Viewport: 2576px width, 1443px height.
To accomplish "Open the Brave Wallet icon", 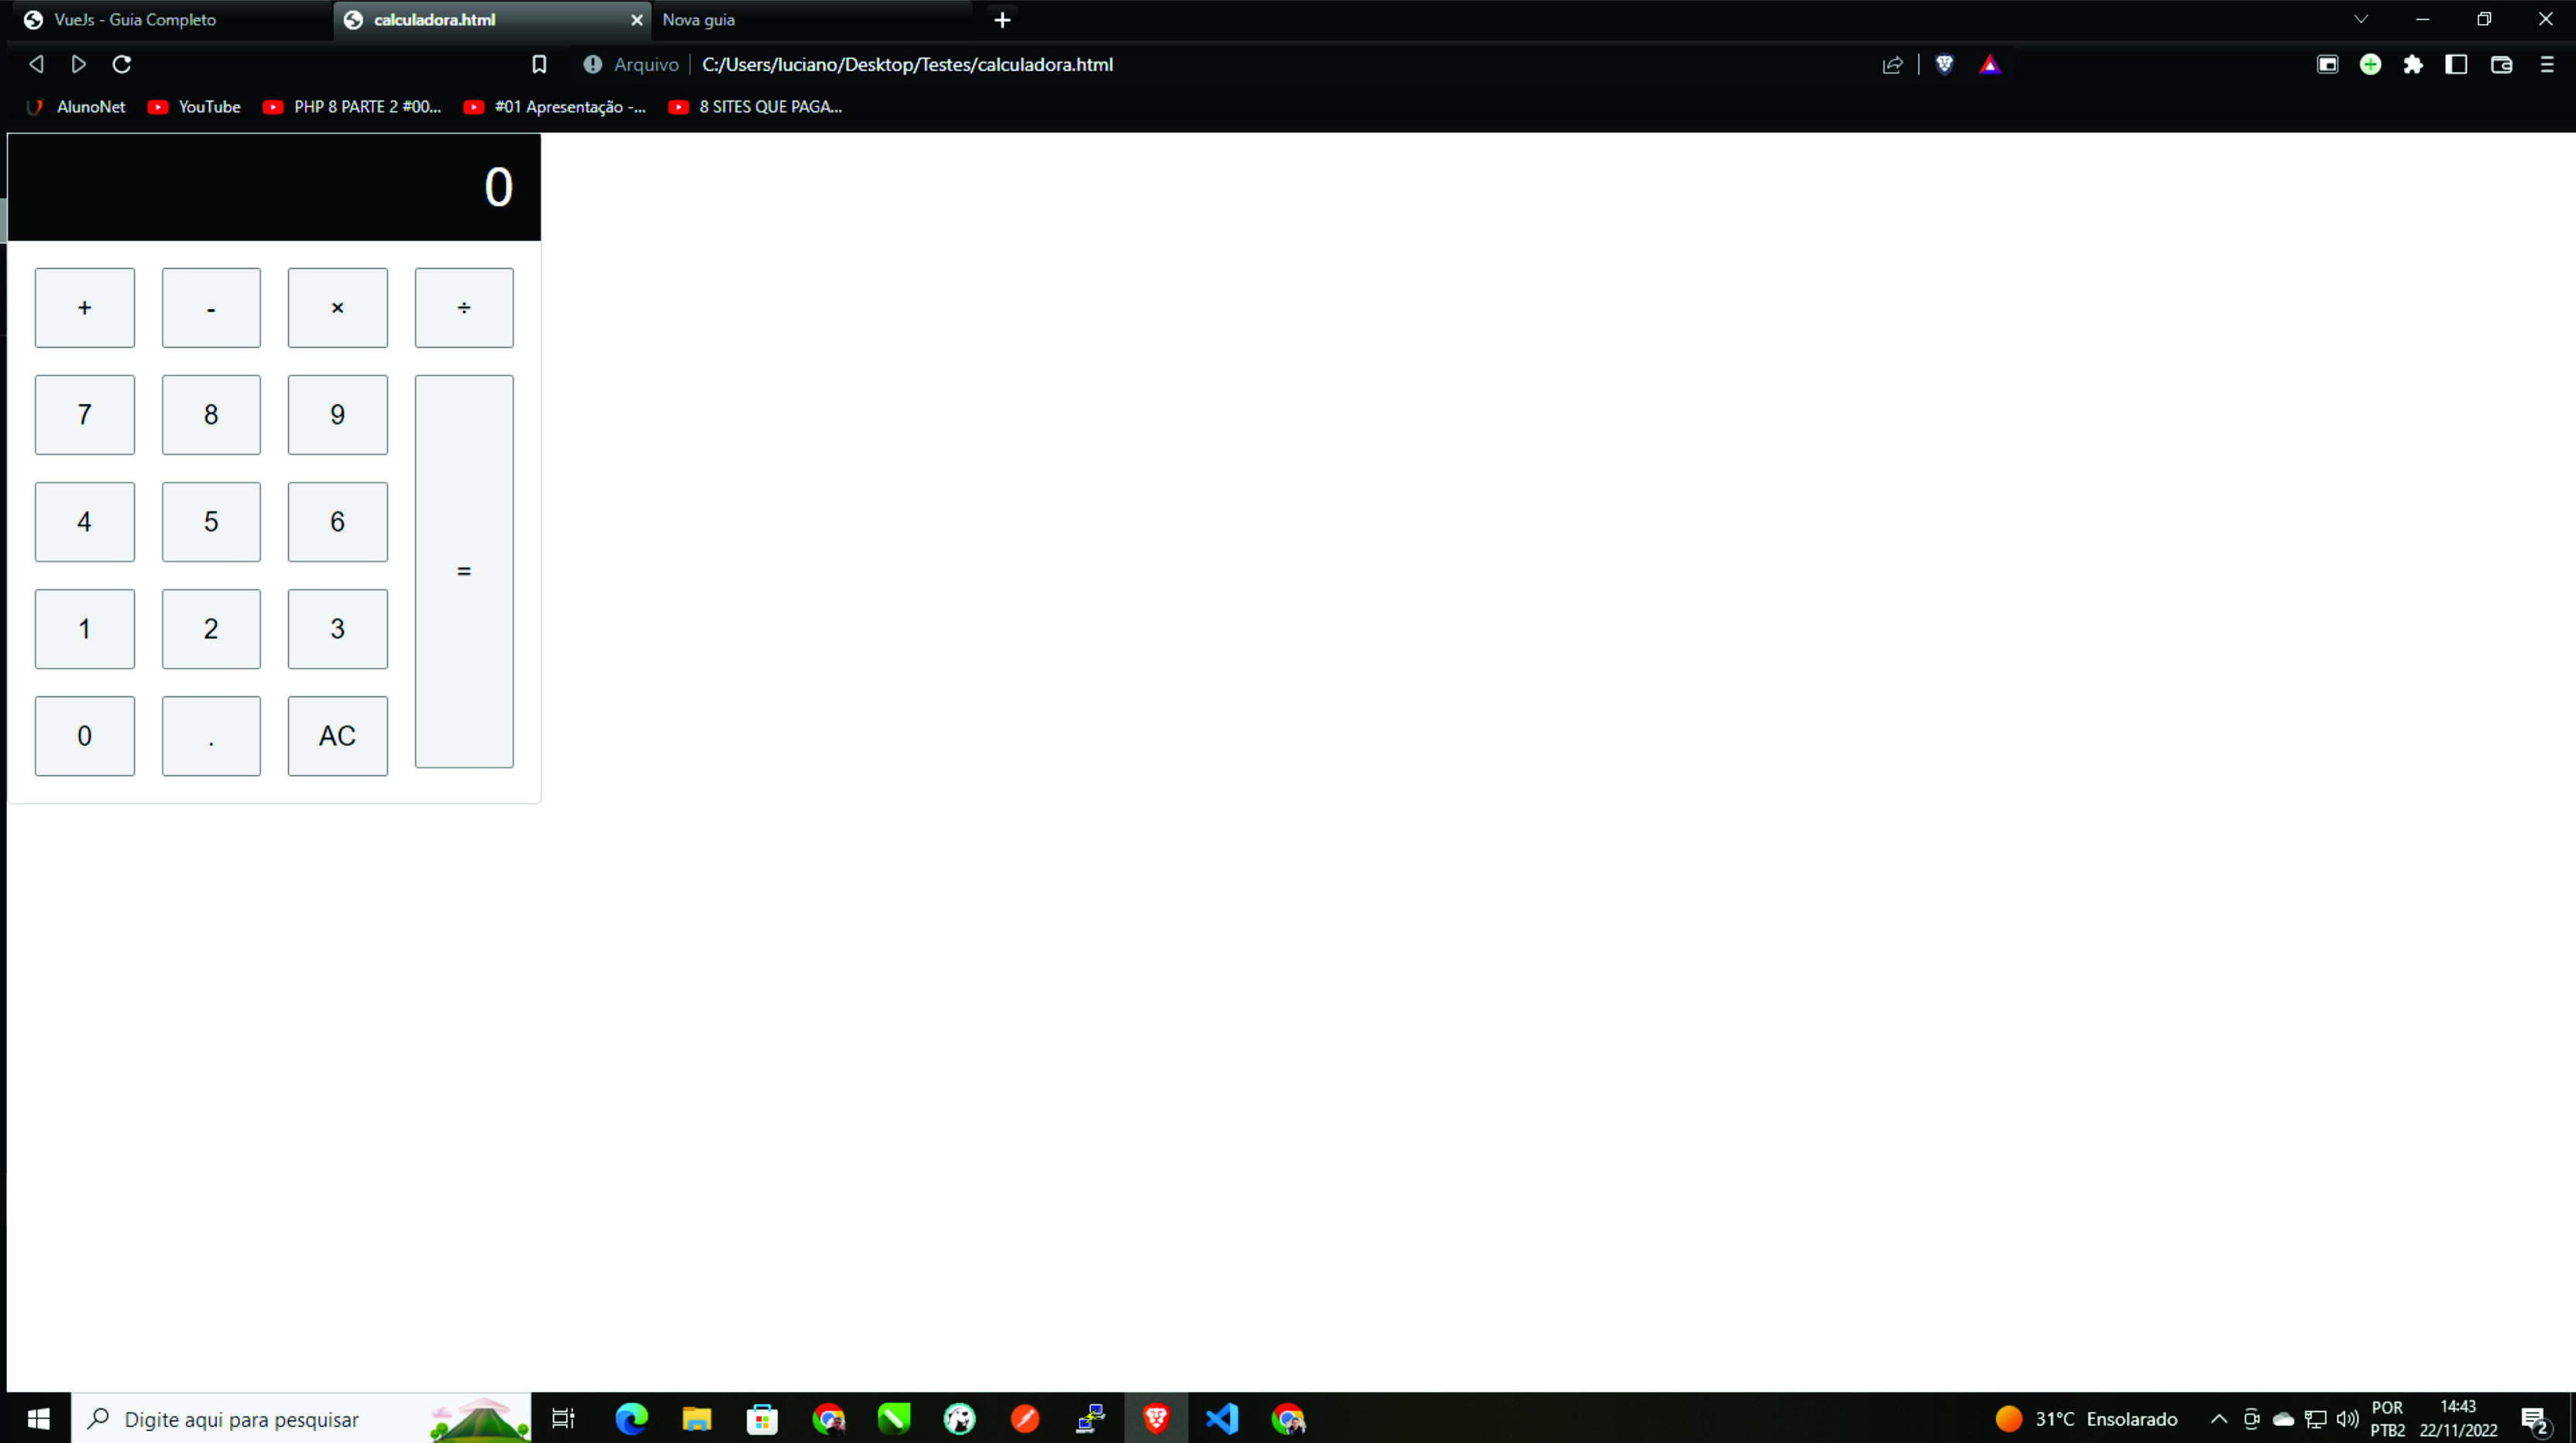I will [x=2501, y=65].
